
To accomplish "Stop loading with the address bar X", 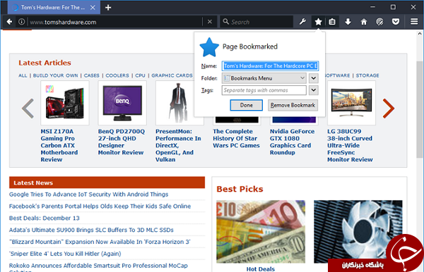I will pos(210,22).
